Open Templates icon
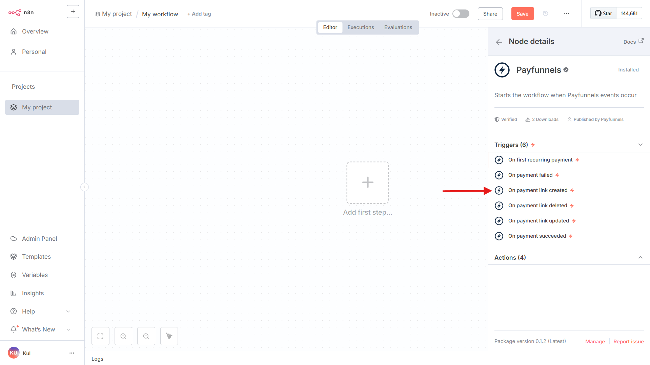Screen dimensions: 650x365 pos(14,257)
